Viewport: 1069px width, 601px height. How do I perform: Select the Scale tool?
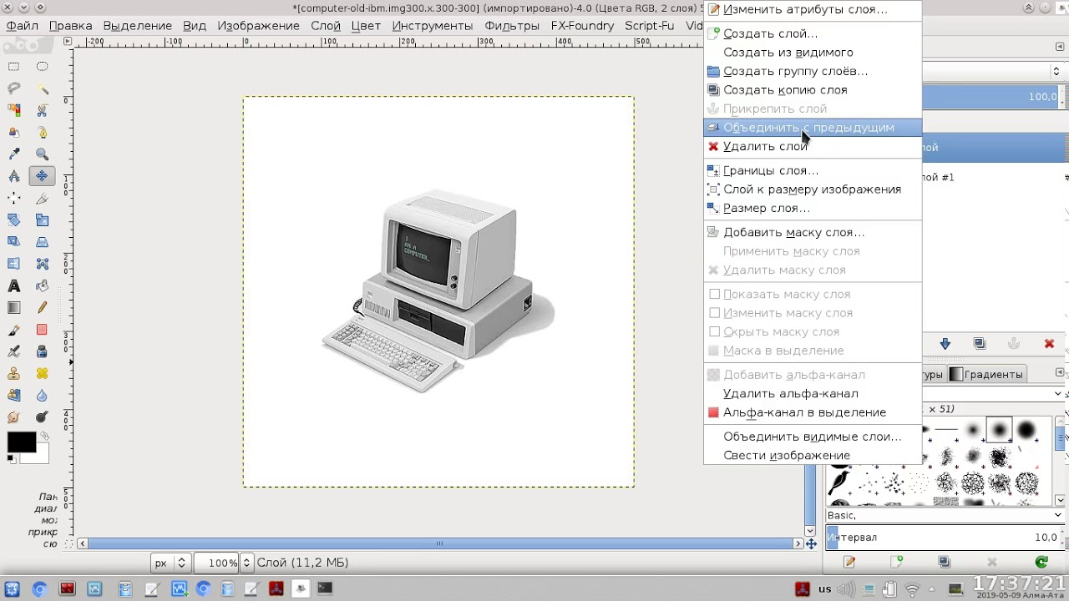pyautogui.click(x=42, y=220)
